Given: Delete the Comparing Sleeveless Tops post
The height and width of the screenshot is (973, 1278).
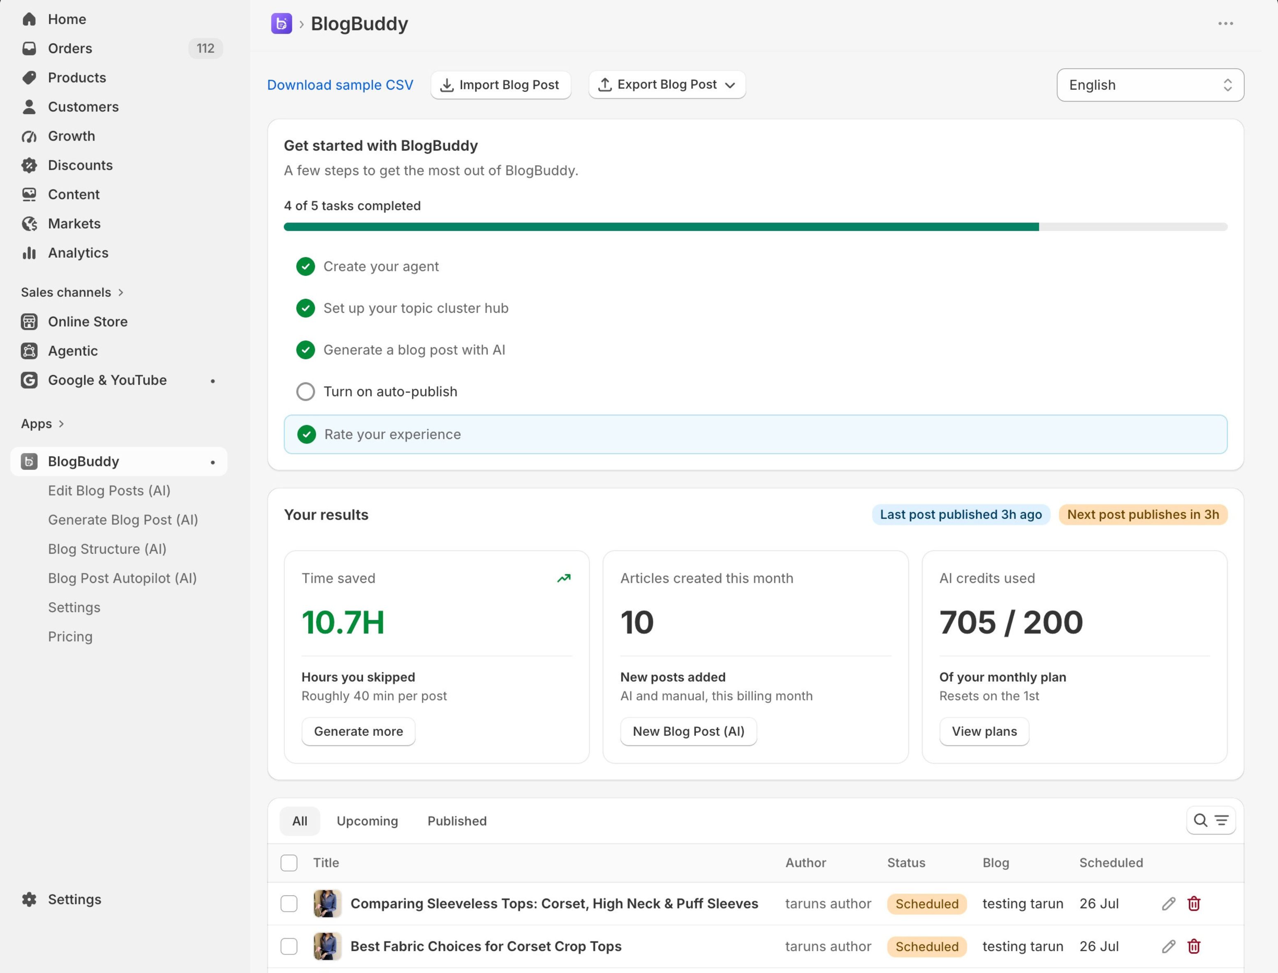Looking at the screenshot, I should [x=1194, y=904].
